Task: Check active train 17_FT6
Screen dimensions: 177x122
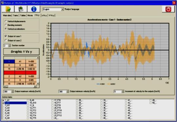Action: tap(52, 100)
